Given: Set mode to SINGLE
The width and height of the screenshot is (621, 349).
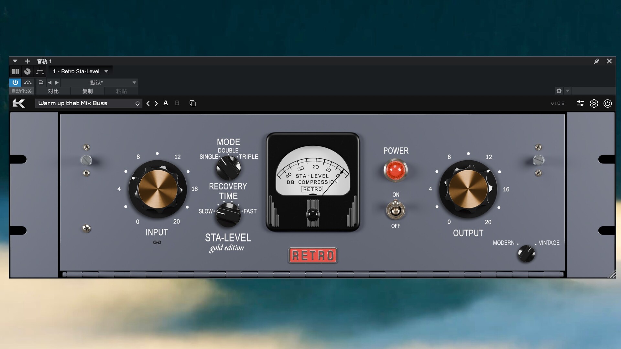Looking at the screenshot, I should click(209, 157).
